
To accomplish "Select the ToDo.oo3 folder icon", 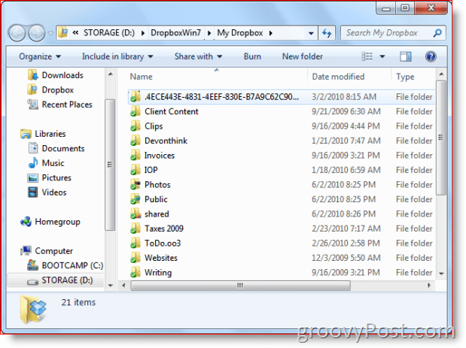I will [136, 244].
